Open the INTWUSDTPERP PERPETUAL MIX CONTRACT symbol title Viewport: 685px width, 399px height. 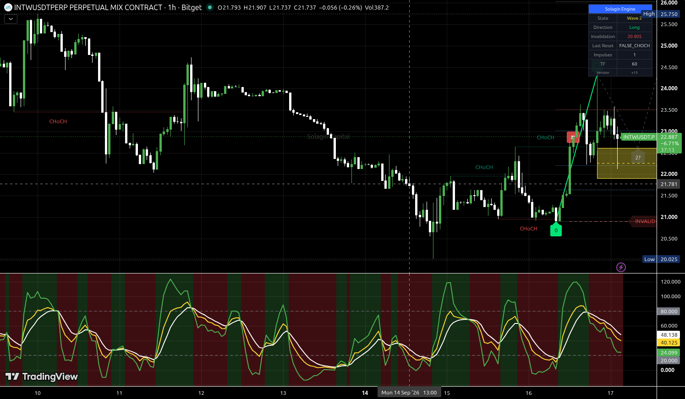click(x=88, y=7)
